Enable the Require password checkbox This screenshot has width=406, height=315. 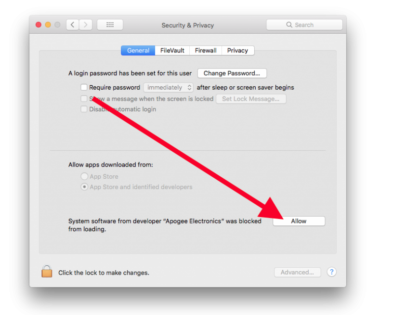point(84,87)
